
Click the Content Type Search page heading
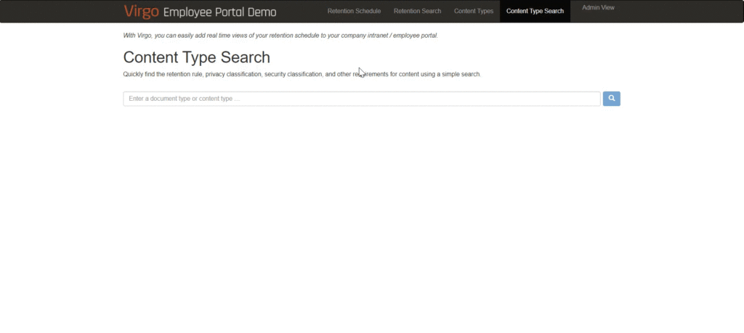(196, 57)
